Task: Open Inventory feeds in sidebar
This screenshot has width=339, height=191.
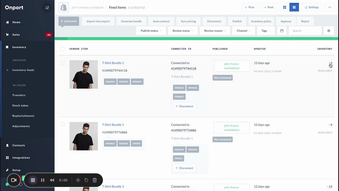Action: click(x=23, y=70)
